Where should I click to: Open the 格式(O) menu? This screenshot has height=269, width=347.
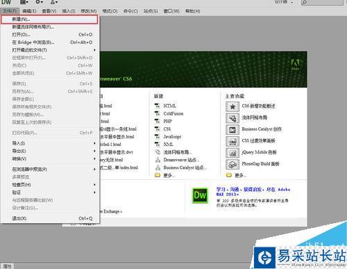(110, 11)
